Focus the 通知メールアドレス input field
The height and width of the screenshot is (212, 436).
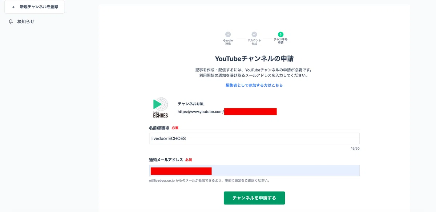(x=254, y=171)
